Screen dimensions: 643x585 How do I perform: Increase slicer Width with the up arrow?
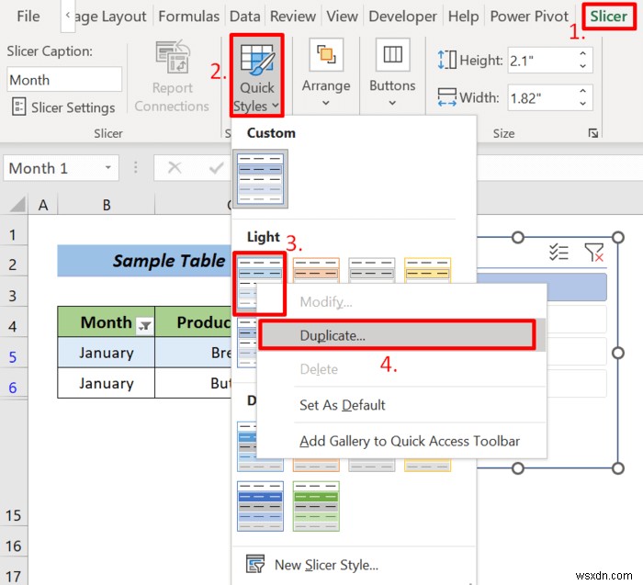(x=582, y=91)
